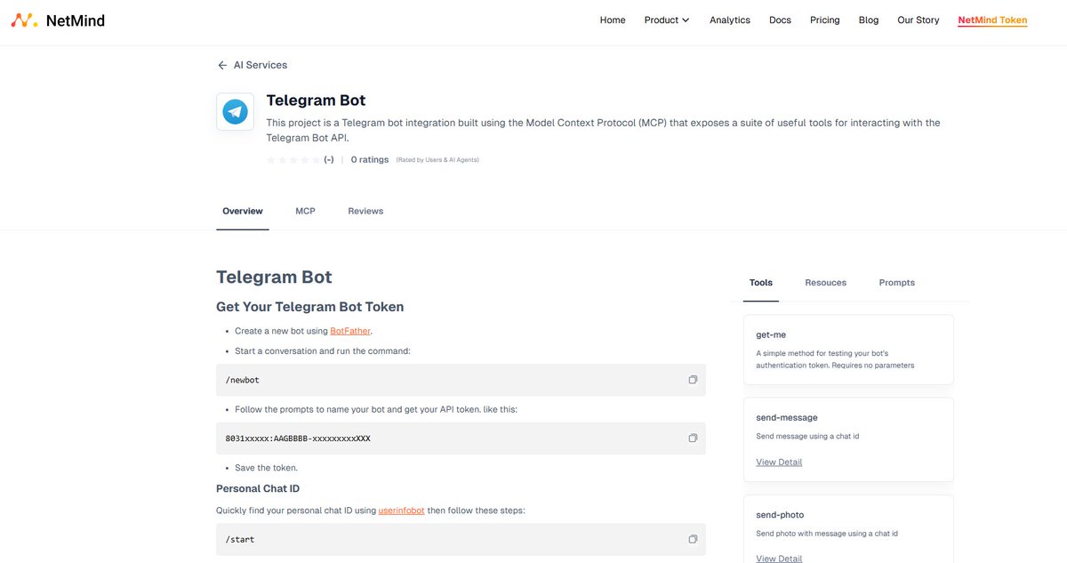Switch to the Resouces tab
This screenshot has height=563, width=1067.
pyautogui.click(x=826, y=283)
